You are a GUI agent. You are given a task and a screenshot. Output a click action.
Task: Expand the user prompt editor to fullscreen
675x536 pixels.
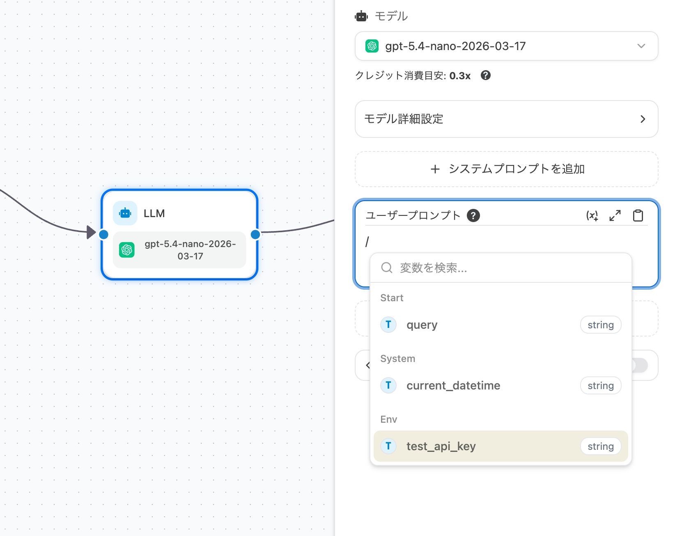tap(615, 215)
